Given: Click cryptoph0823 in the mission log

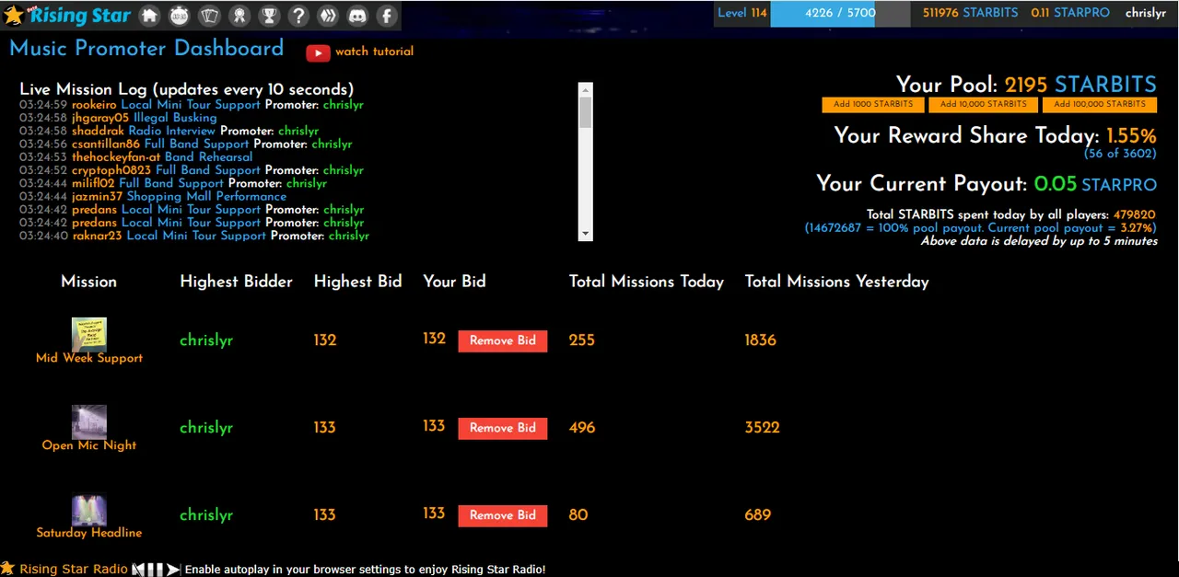Looking at the screenshot, I should tap(111, 170).
